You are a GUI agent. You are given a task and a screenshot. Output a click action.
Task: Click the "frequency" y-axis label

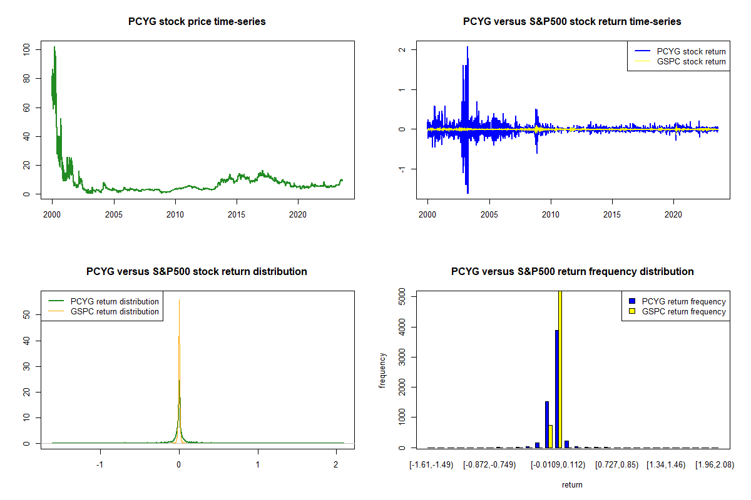click(382, 370)
